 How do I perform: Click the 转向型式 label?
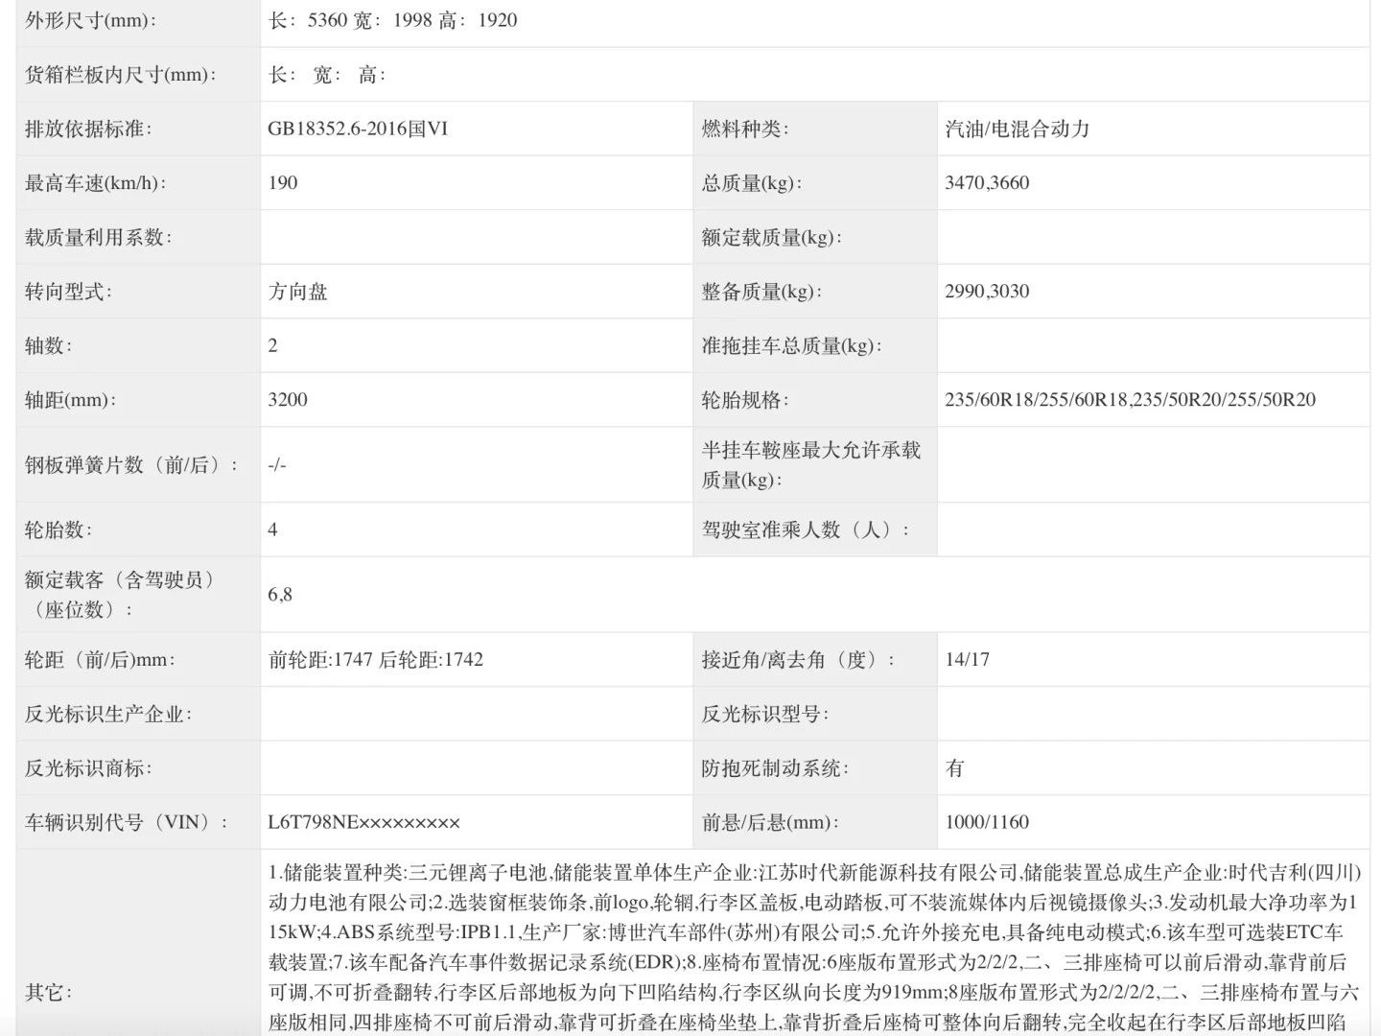(x=68, y=292)
